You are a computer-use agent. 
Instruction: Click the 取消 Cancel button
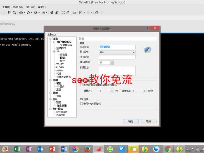149,121
